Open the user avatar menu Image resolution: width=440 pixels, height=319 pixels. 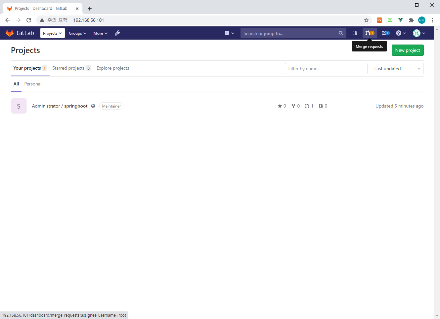419,33
